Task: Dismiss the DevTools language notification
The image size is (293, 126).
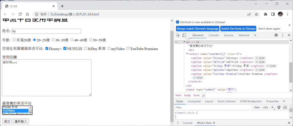Action: click(x=290, y=25)
